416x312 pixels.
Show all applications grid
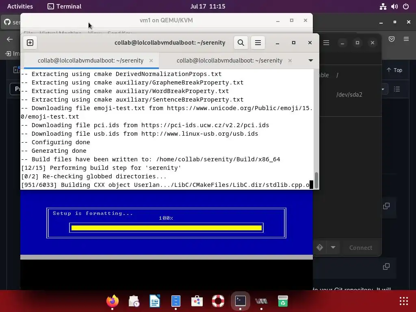[x=404, y=301]
